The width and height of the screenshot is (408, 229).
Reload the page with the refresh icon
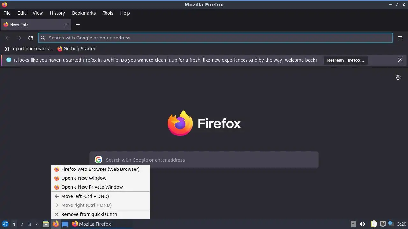(x=31, y=38)
